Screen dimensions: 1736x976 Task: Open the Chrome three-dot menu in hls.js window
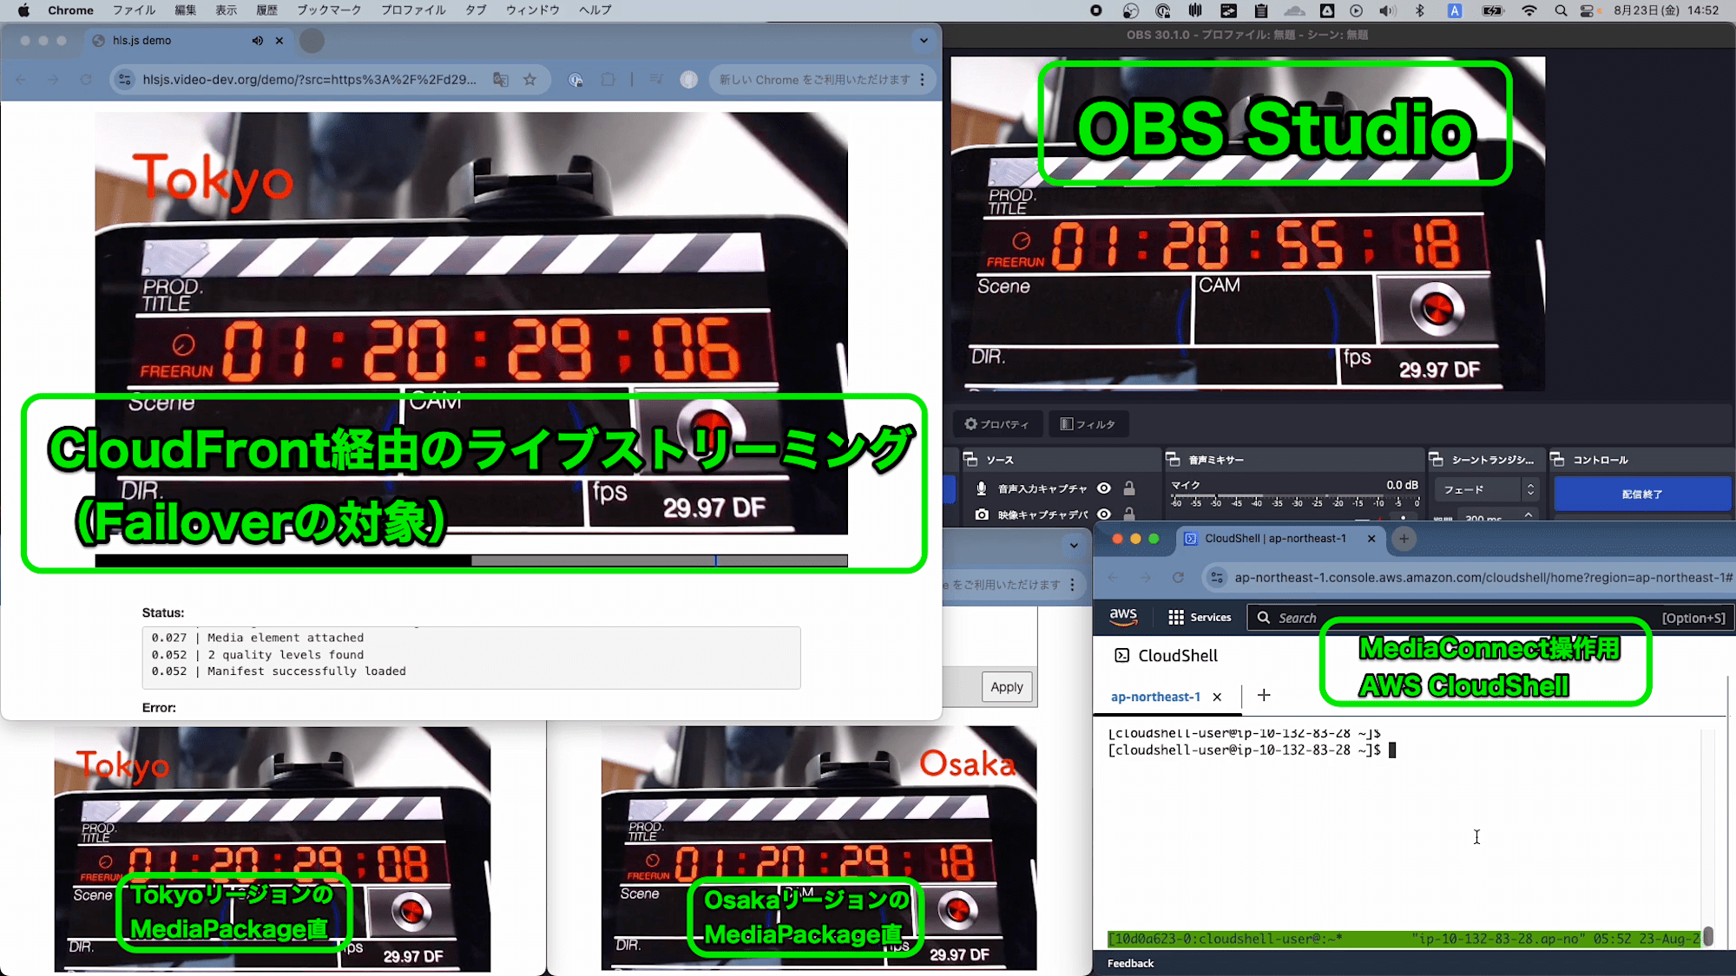coord(923,80)
